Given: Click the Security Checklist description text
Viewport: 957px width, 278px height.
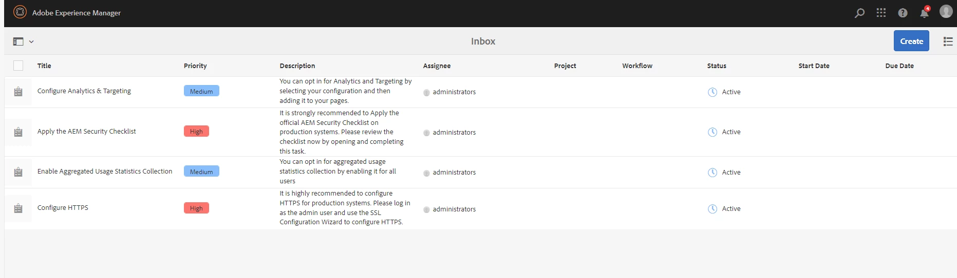Looking at the screenshot, I should click(x=342, y=132).
